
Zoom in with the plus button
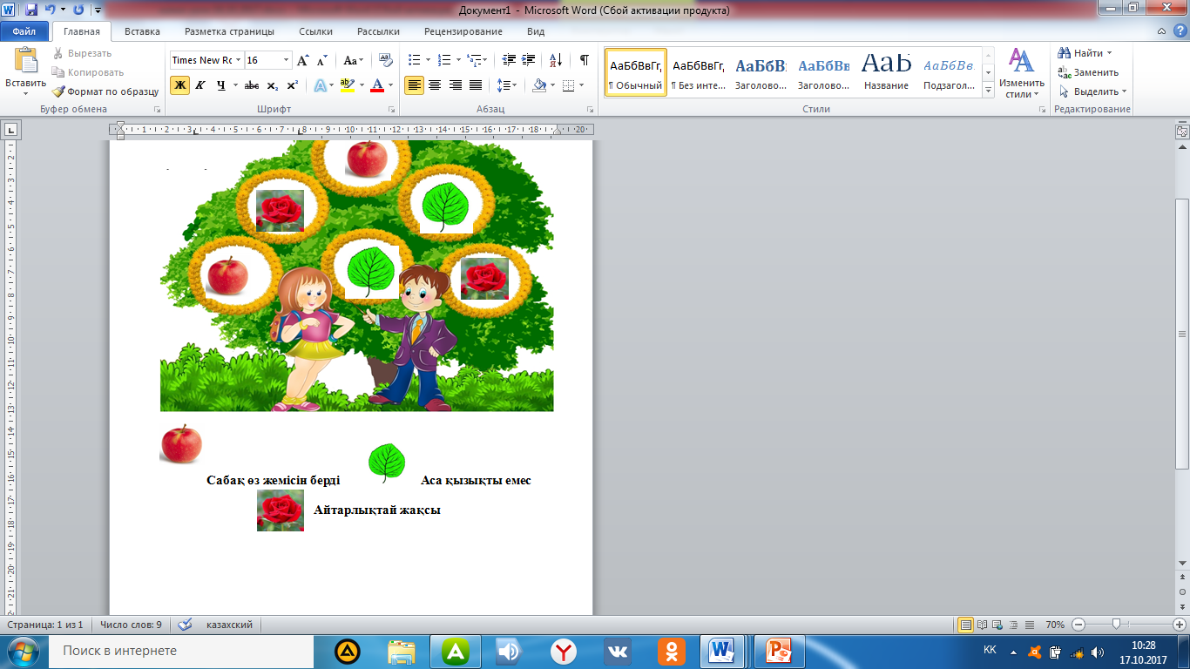click(1180, 625)
